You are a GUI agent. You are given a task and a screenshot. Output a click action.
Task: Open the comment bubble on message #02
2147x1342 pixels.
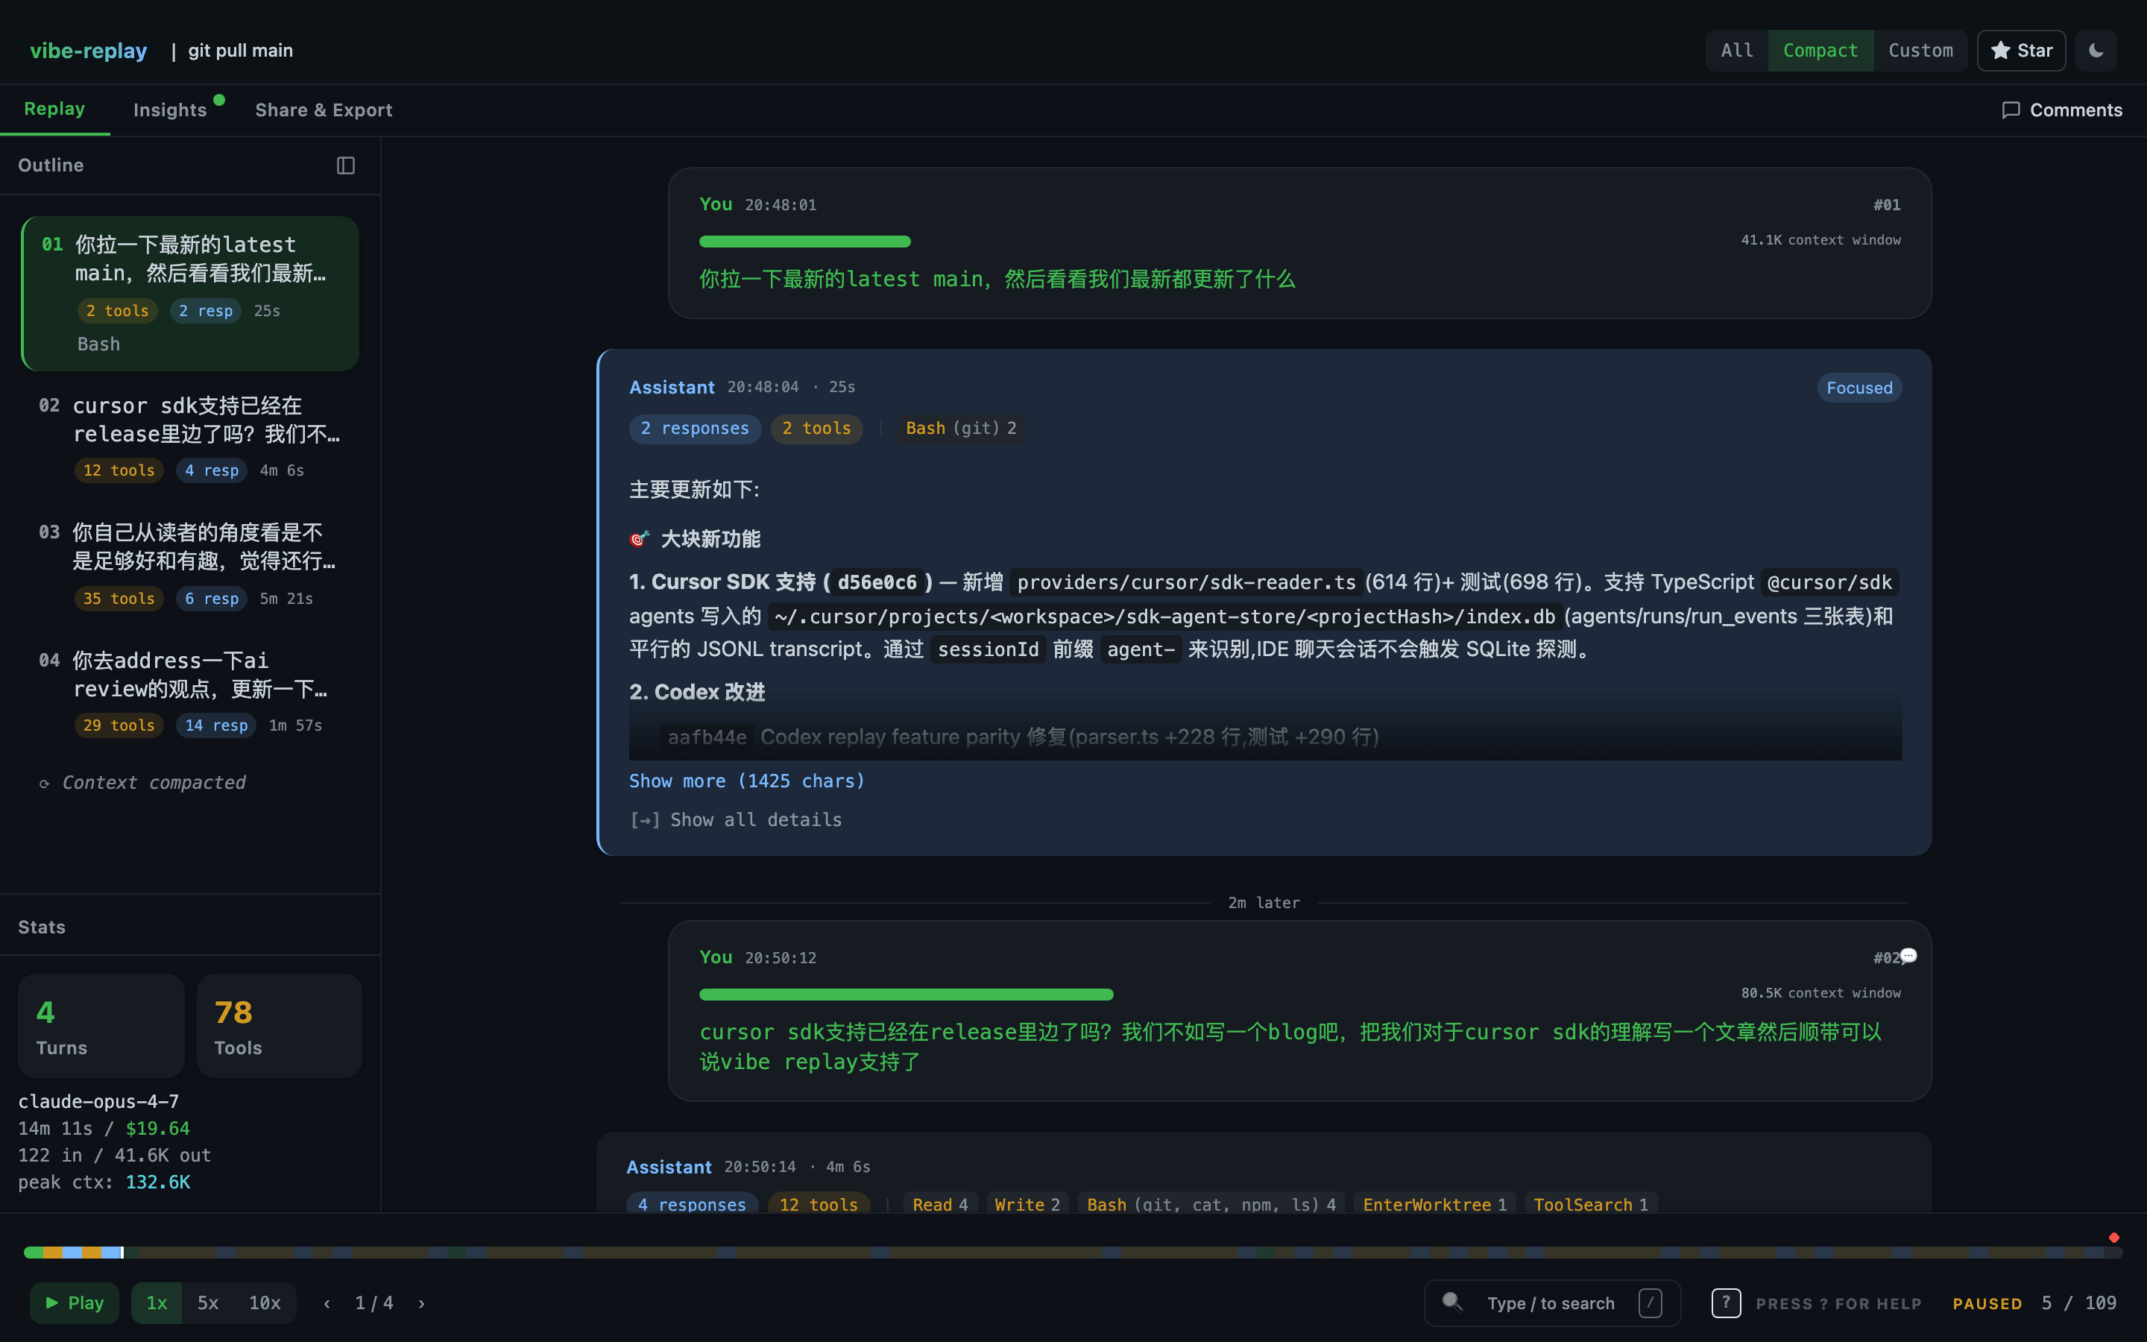pyautogui.click(x=1908, y=956)
